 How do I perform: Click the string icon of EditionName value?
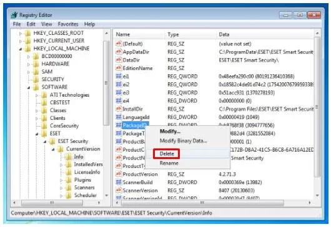click(119, 68)
